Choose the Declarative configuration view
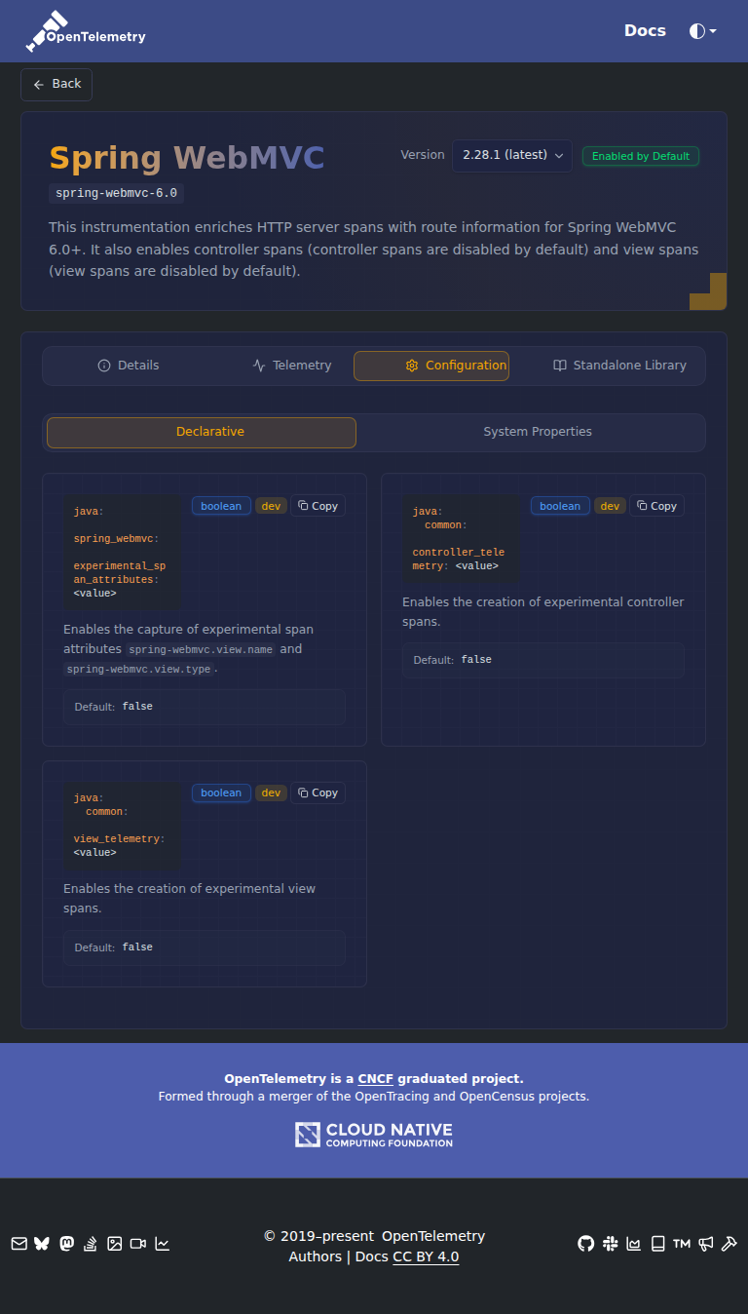Viewport: 748px width, 1314px height. (x=202, y=432)
